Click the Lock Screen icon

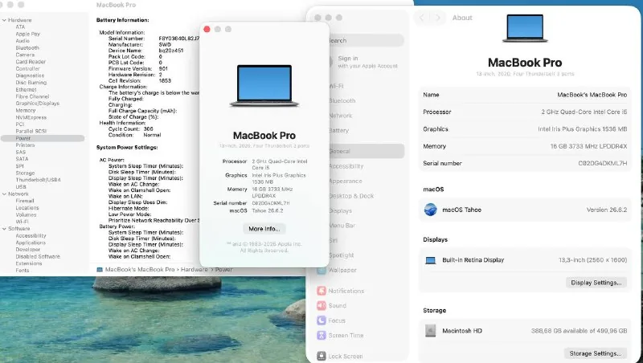321,356
